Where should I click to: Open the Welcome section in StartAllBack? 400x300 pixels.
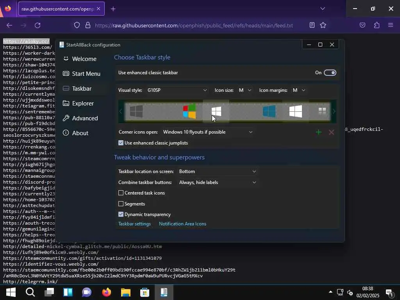pyautogui.click(x=80, y=59)
